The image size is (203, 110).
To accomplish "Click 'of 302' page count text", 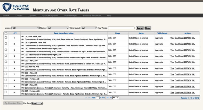I will (x=102, y=98).
